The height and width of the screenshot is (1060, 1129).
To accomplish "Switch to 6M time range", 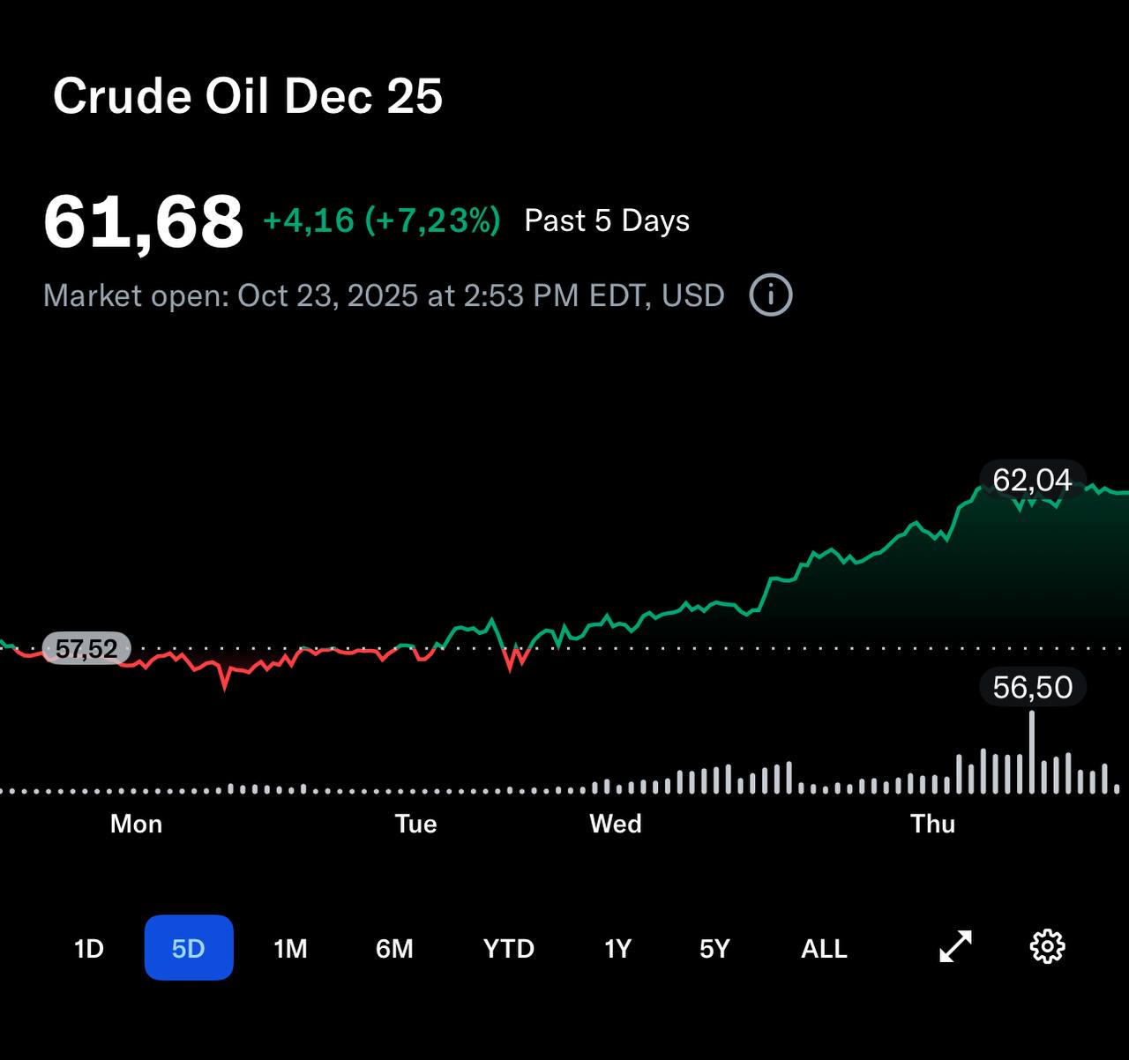I will (394, 949).
